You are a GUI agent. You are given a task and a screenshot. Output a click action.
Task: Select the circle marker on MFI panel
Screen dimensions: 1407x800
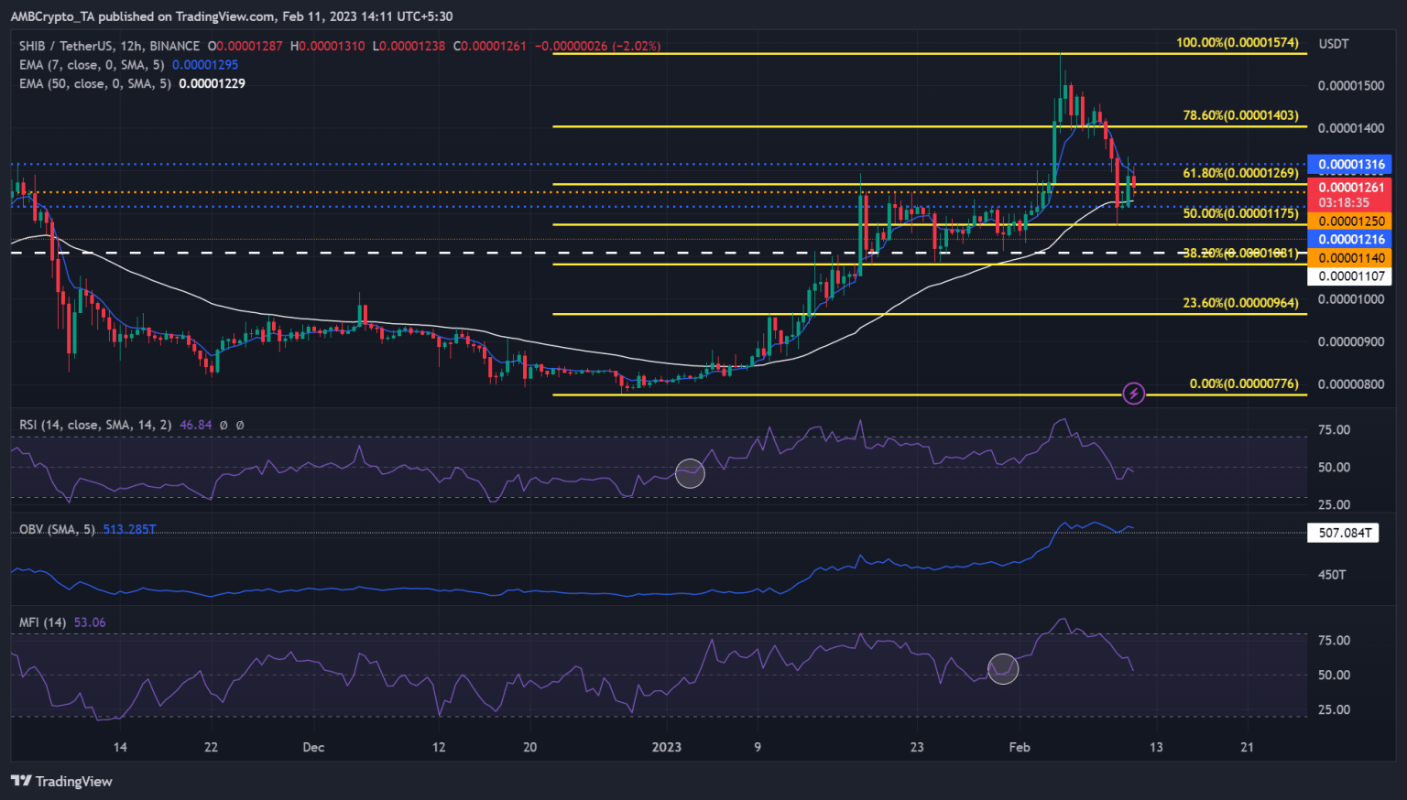(1003, 668)
